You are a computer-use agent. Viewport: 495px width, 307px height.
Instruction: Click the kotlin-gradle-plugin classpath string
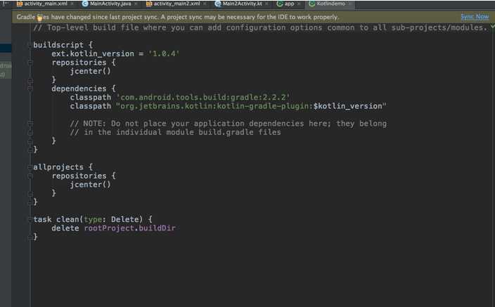pyautogui.click(x=251, y=106)
